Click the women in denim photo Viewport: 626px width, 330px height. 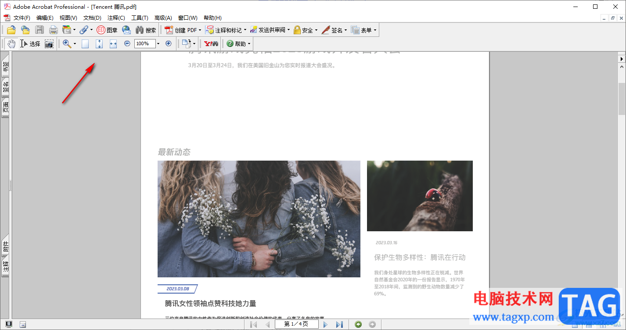pos(259,219)
